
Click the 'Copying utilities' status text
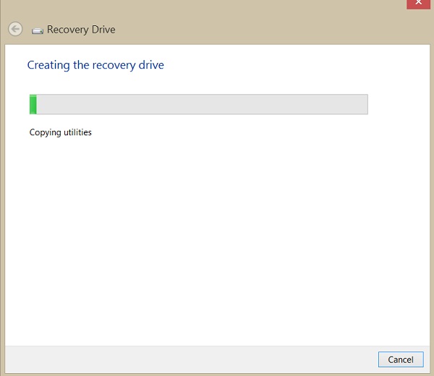(60, 132)
